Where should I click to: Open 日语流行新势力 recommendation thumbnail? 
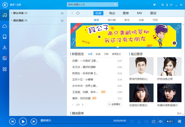click(x=141, y=93)
